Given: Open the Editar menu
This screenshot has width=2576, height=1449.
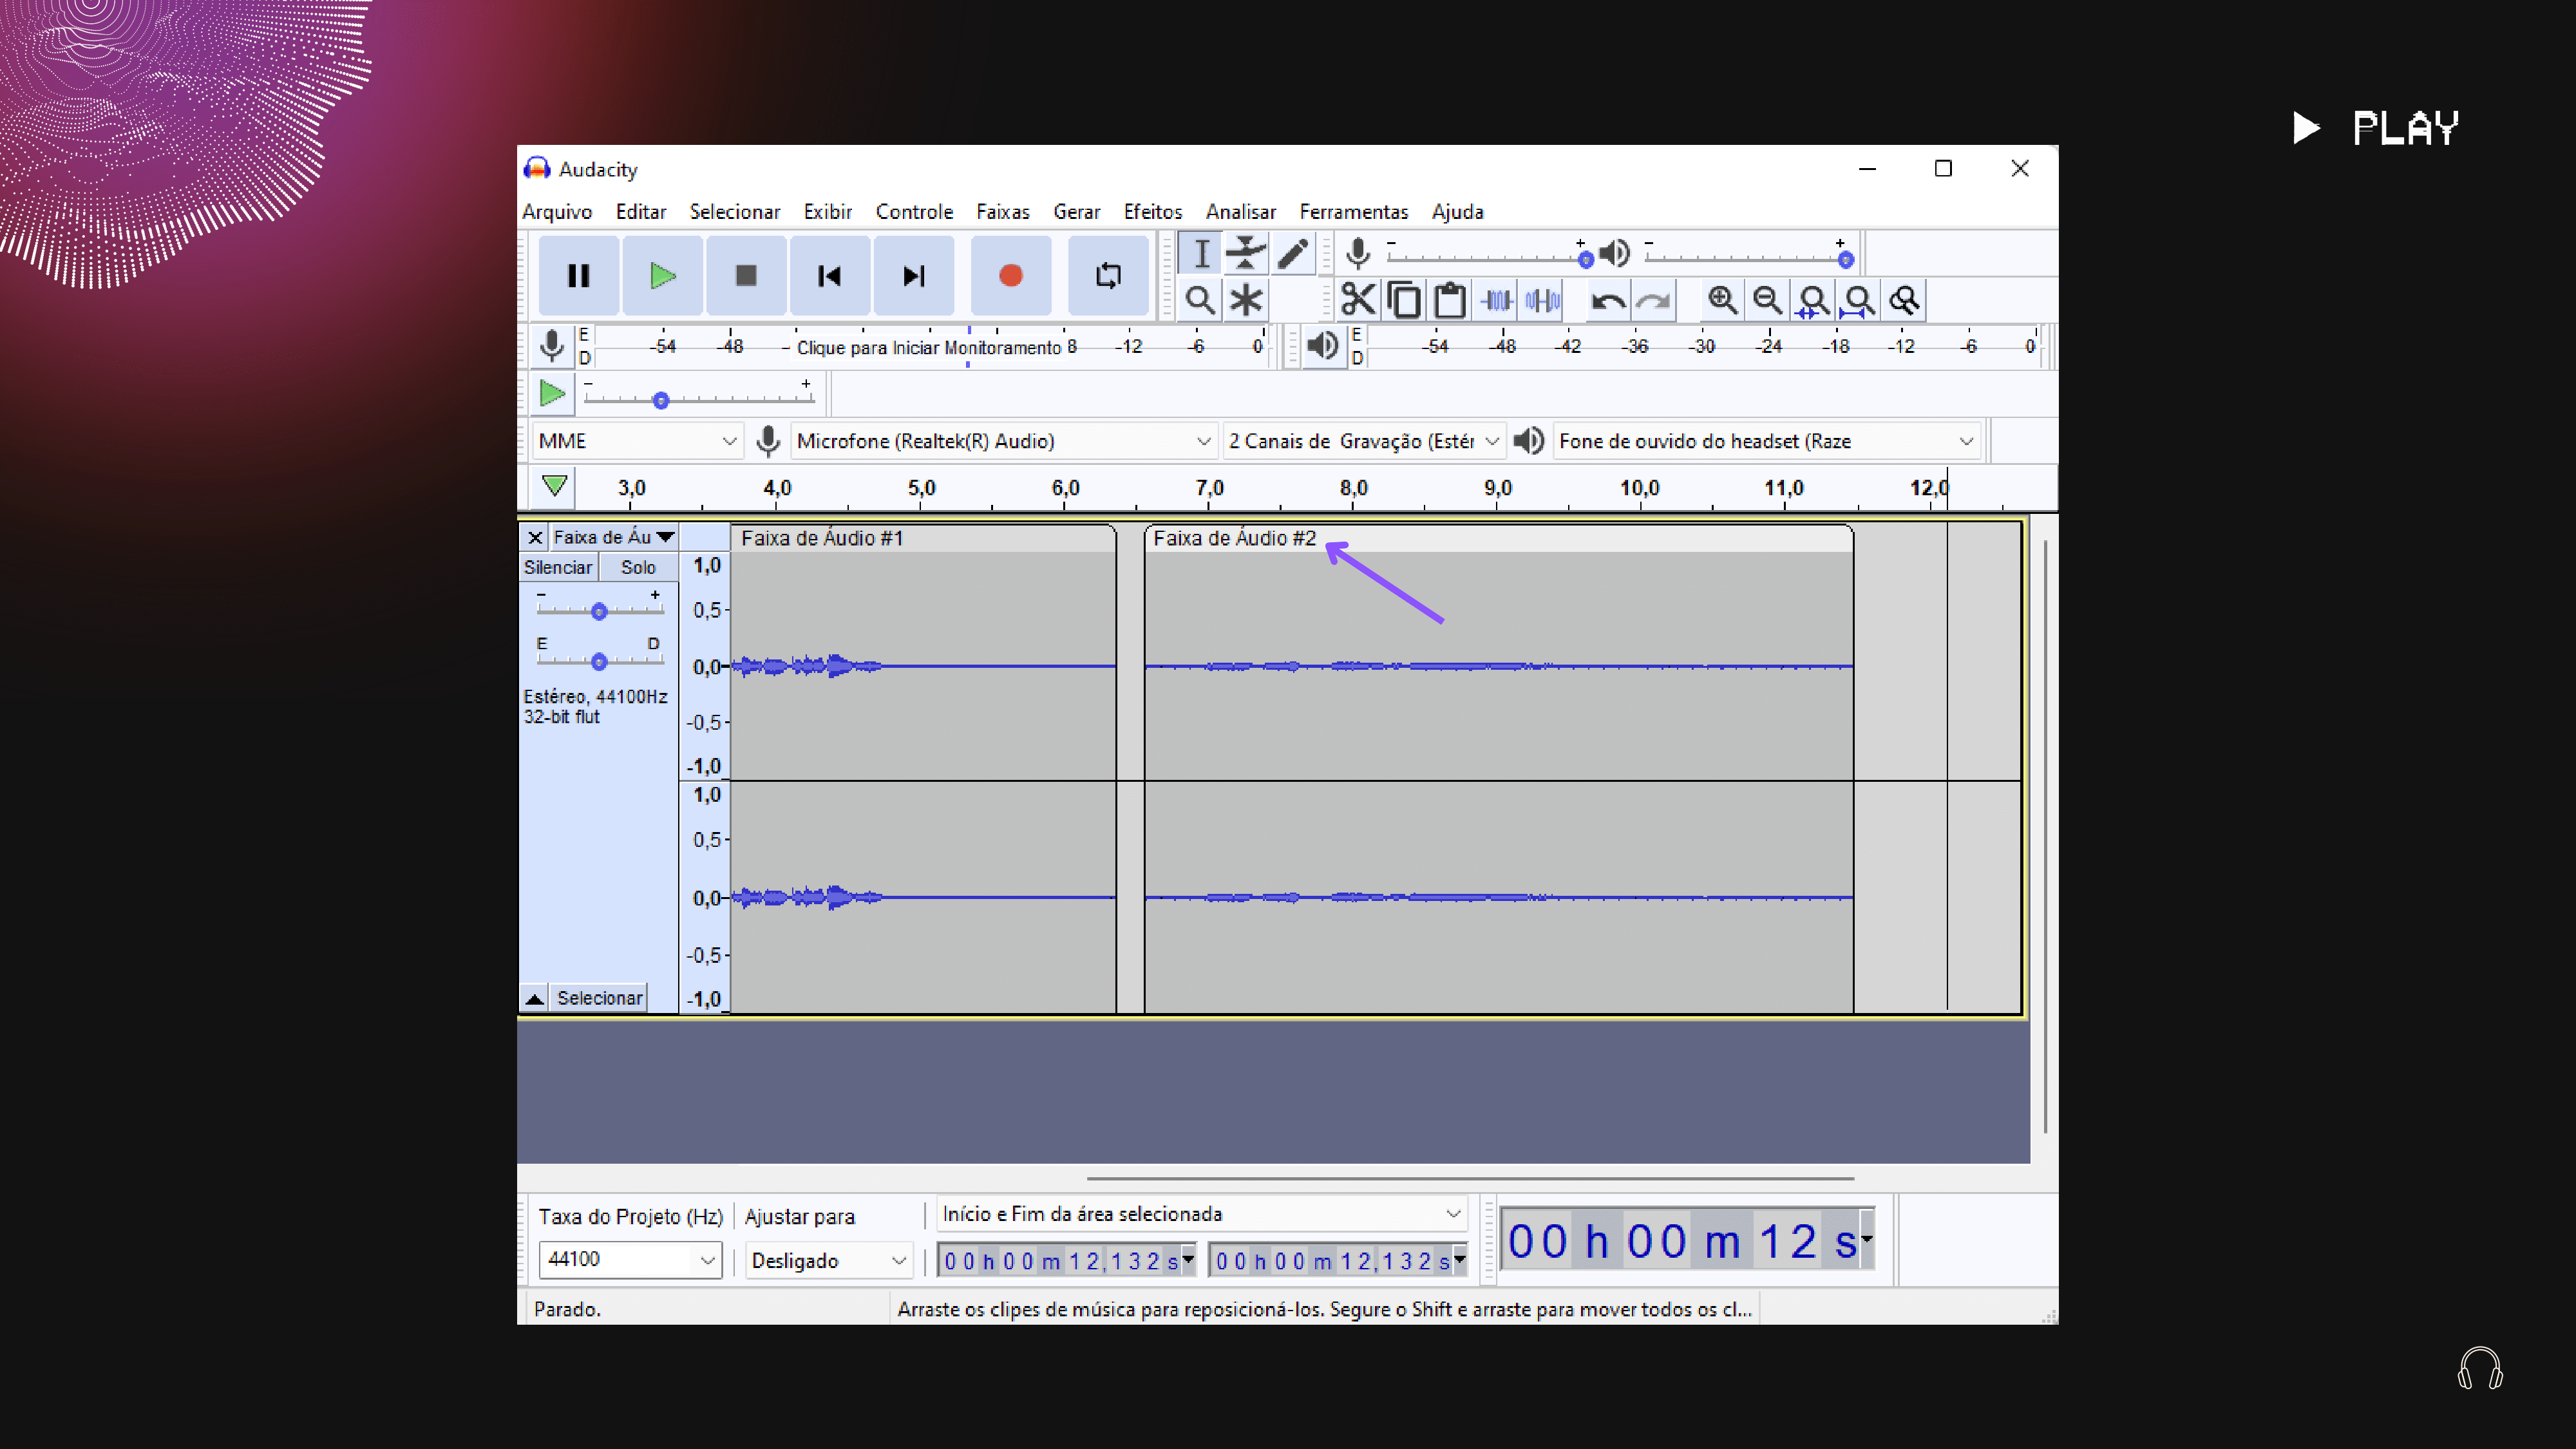Looking at the screenshot, I should [x=640, y=212].
